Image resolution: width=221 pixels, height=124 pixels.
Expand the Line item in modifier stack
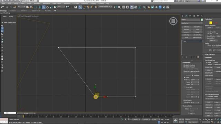coord(183,41)
